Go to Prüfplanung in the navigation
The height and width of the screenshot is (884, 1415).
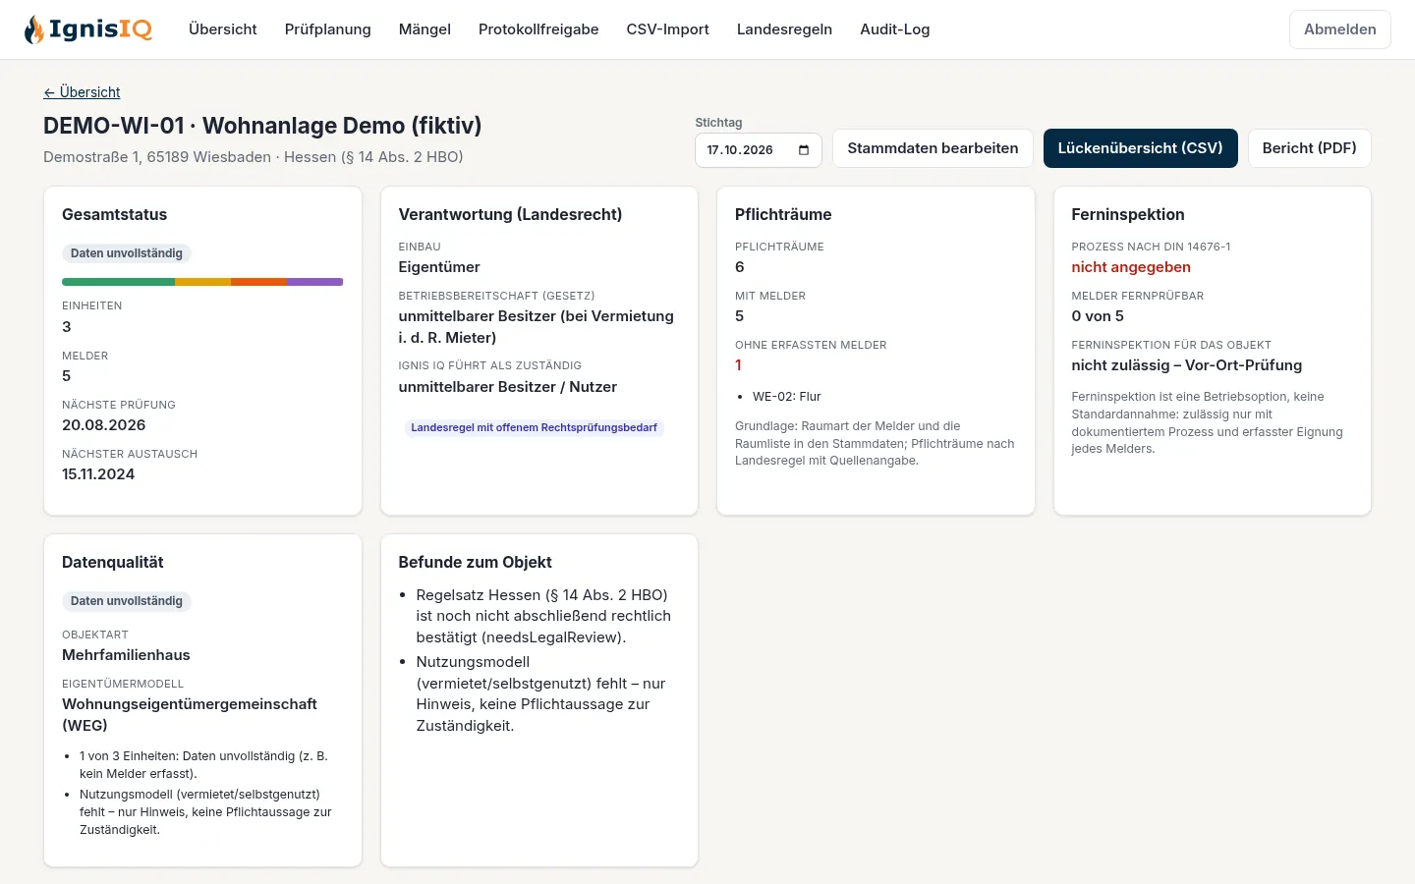tap(328, 29)
